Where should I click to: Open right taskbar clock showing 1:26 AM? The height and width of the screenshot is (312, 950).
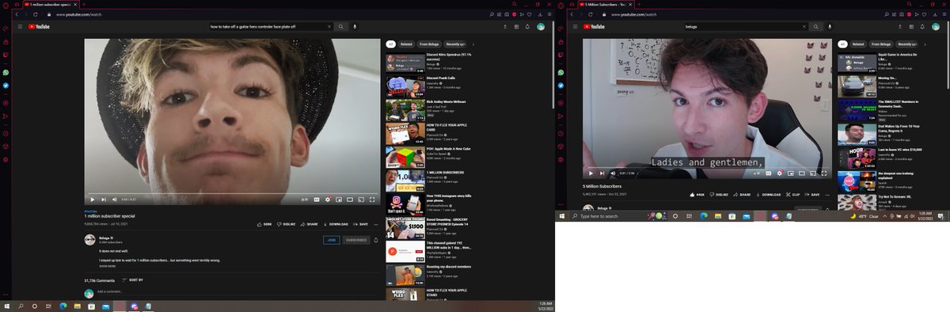(925, 215)
